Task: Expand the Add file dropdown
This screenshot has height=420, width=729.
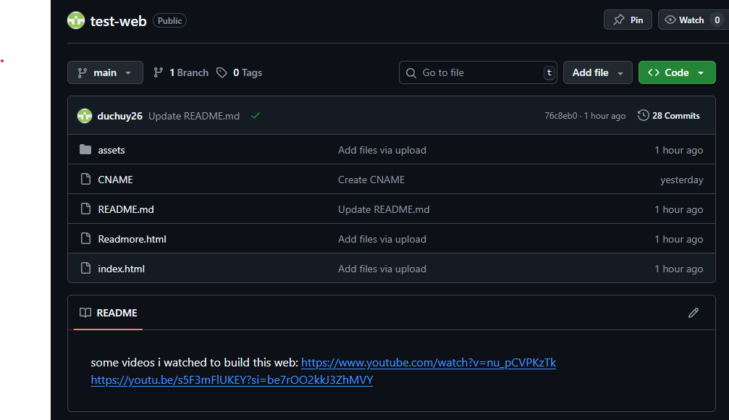Action: point(597,72)
